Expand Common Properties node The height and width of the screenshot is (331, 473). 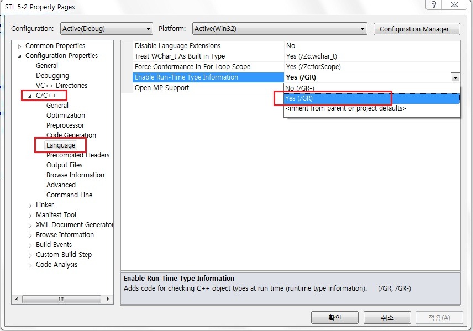pyautogui.click(x=19, y=46)
